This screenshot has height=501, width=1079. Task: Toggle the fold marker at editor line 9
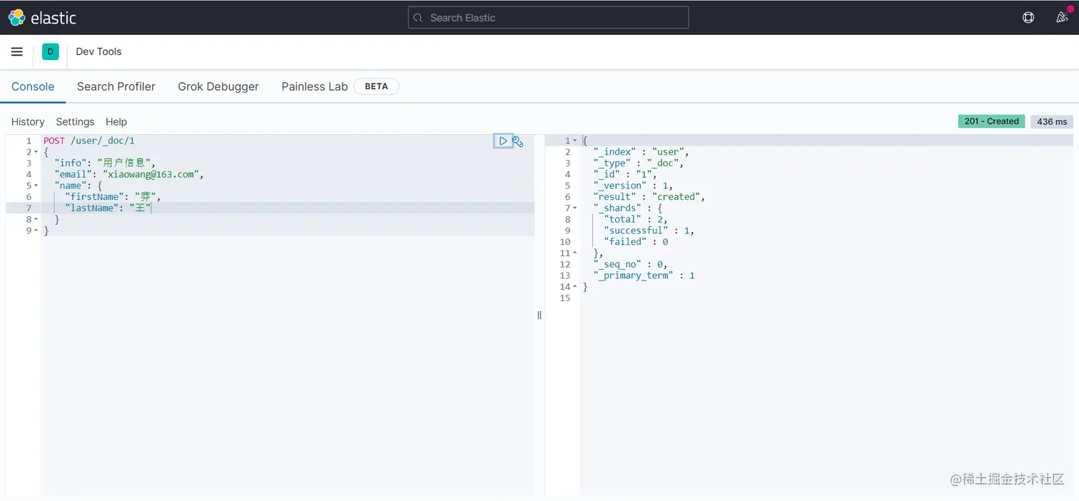coord(36,231)
